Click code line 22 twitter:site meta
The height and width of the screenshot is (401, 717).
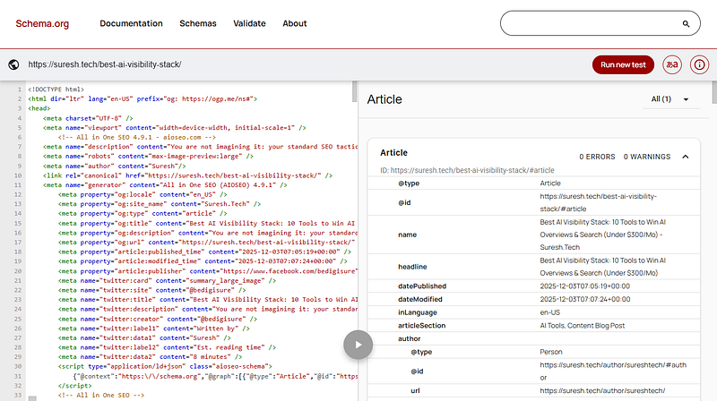pyautogui.click(x=151, y=290)
